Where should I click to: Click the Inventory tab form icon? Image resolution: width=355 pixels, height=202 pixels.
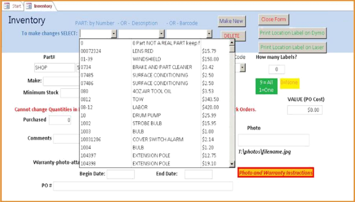coord(29,6)
